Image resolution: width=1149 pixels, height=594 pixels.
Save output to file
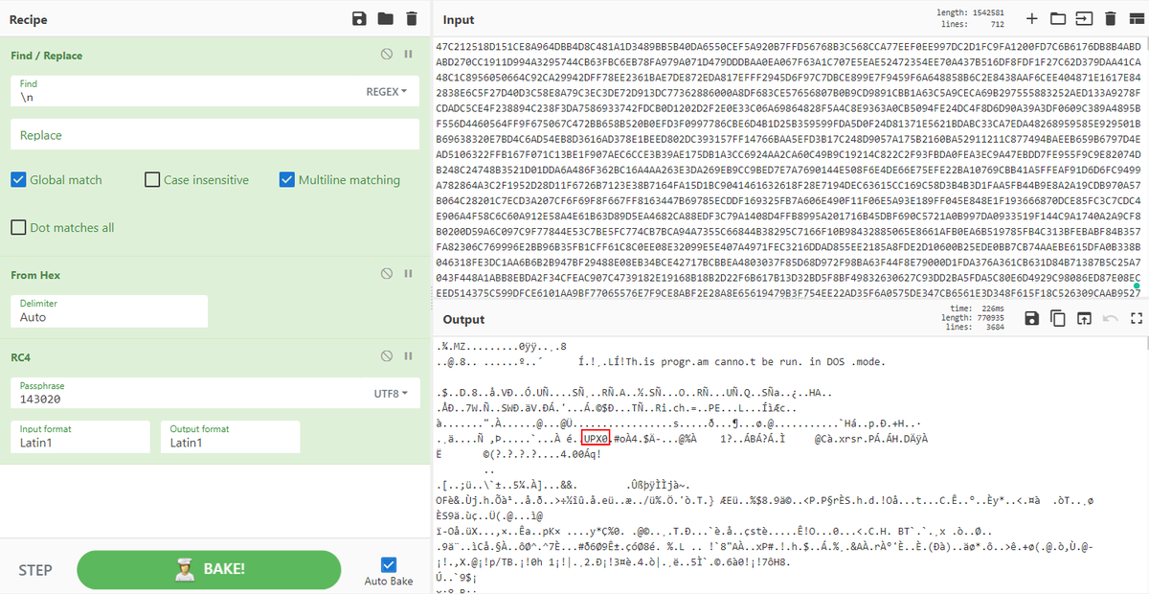coord(1032,318)
